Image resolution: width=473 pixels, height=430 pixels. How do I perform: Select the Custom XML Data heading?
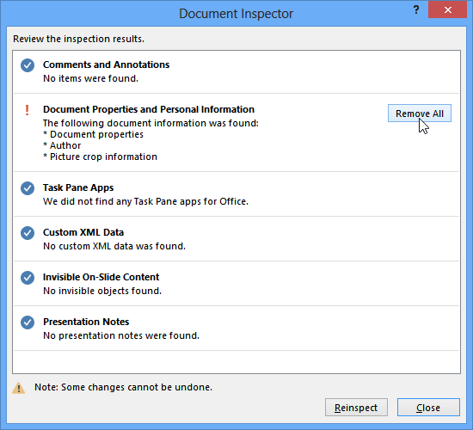click(83, 232)
